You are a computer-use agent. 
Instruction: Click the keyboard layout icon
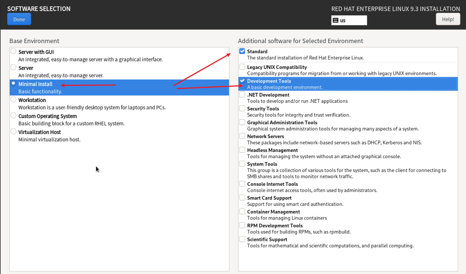pyautogui.click(x=336, y=20)
